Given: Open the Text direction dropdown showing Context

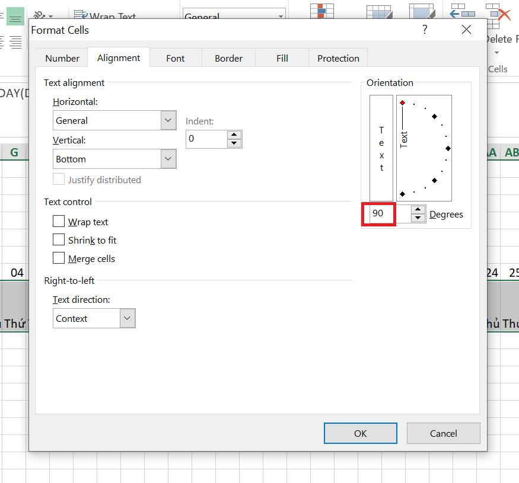Looking at the screenshot, I should point(126,318).
